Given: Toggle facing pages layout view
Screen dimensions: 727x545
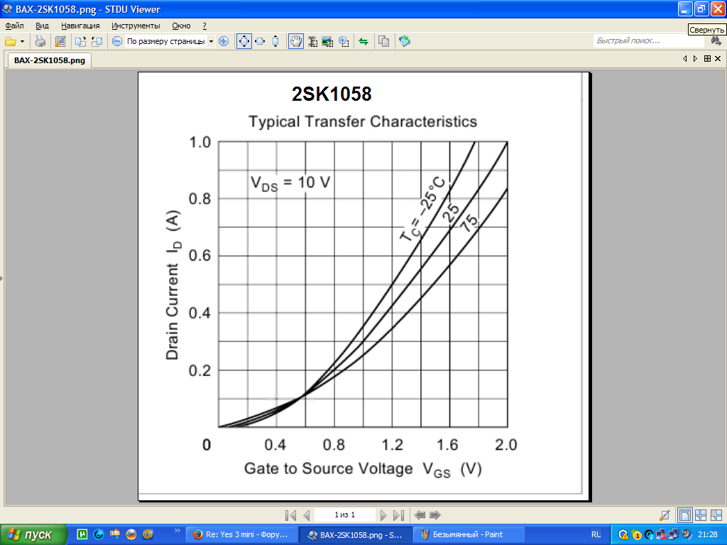Looking at the screenshot, I should click(x=701, y=515).
